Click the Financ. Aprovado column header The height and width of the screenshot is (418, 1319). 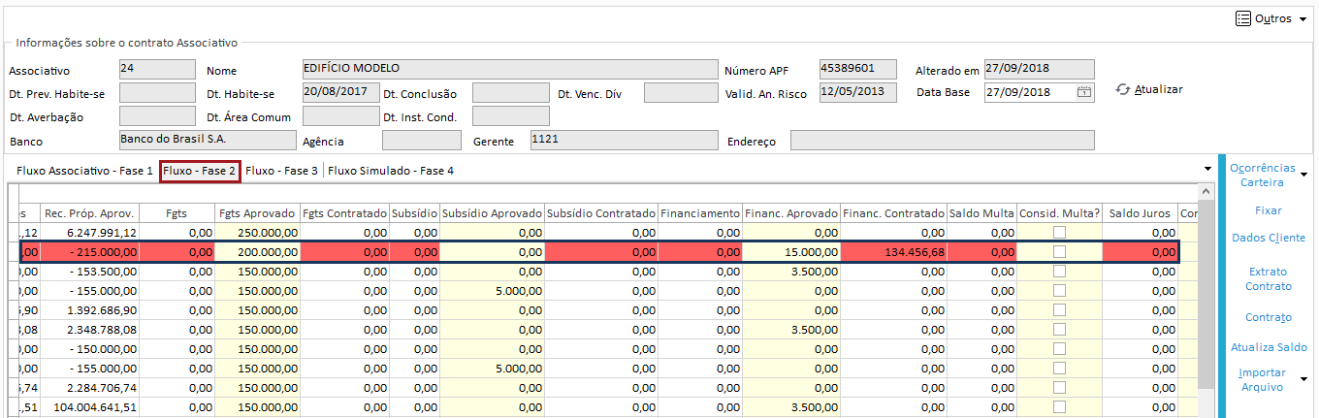791,212
